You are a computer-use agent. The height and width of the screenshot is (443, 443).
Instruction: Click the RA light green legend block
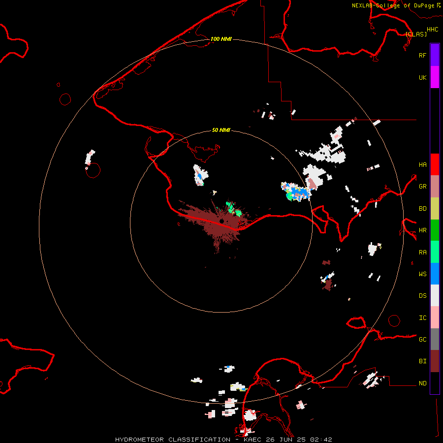point(435,252)
